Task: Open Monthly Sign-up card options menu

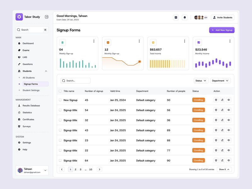Action: coord(139,41)
